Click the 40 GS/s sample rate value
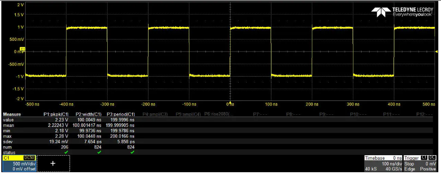Screen dimensions: 441x174 pos(394,169)
